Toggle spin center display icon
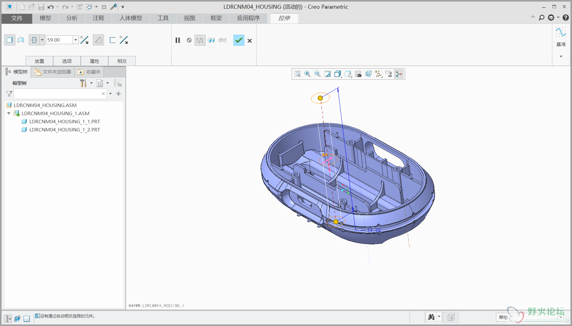 [x=399, y=74]
